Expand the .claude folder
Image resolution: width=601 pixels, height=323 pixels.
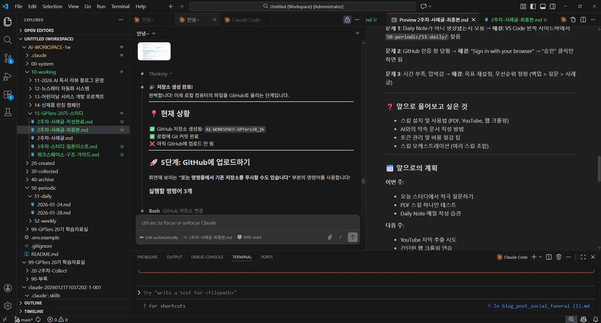point(73,55)
